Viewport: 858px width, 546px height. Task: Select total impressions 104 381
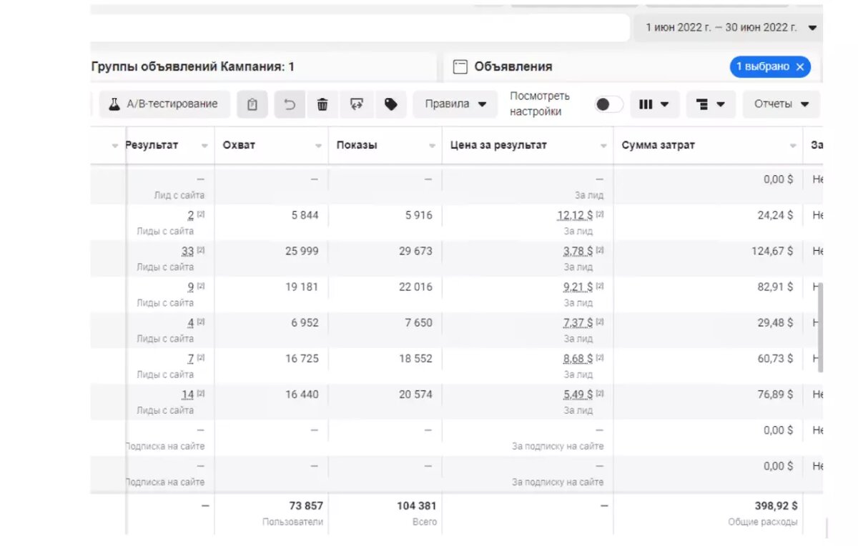pyautogui.click(x=417, y=505)
